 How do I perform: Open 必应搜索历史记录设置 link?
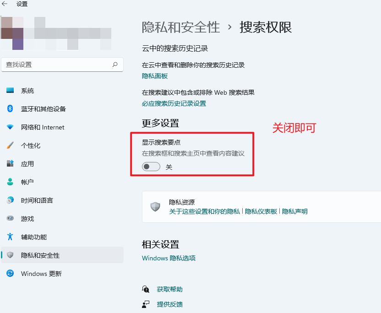[x=174, y=103]
